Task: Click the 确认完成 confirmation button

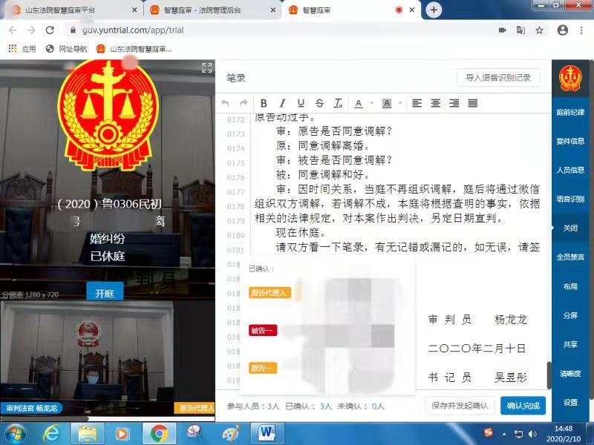Action: point(523,406)
